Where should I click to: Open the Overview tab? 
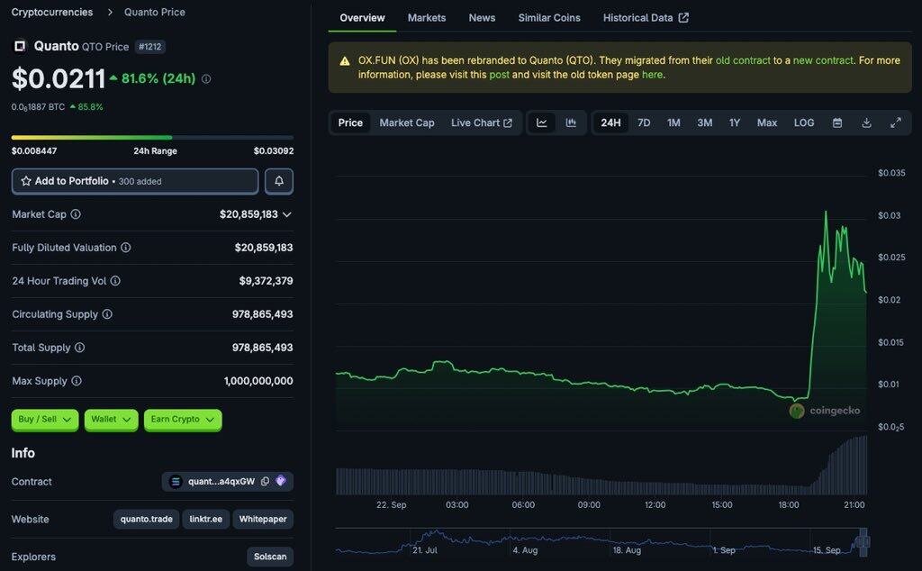[362, 18]
